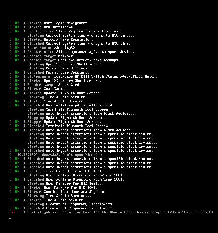The image size is (218, 233).
Task: Click 'Reached target Host and Network Name Lookups'
Action: click(74, 60)
